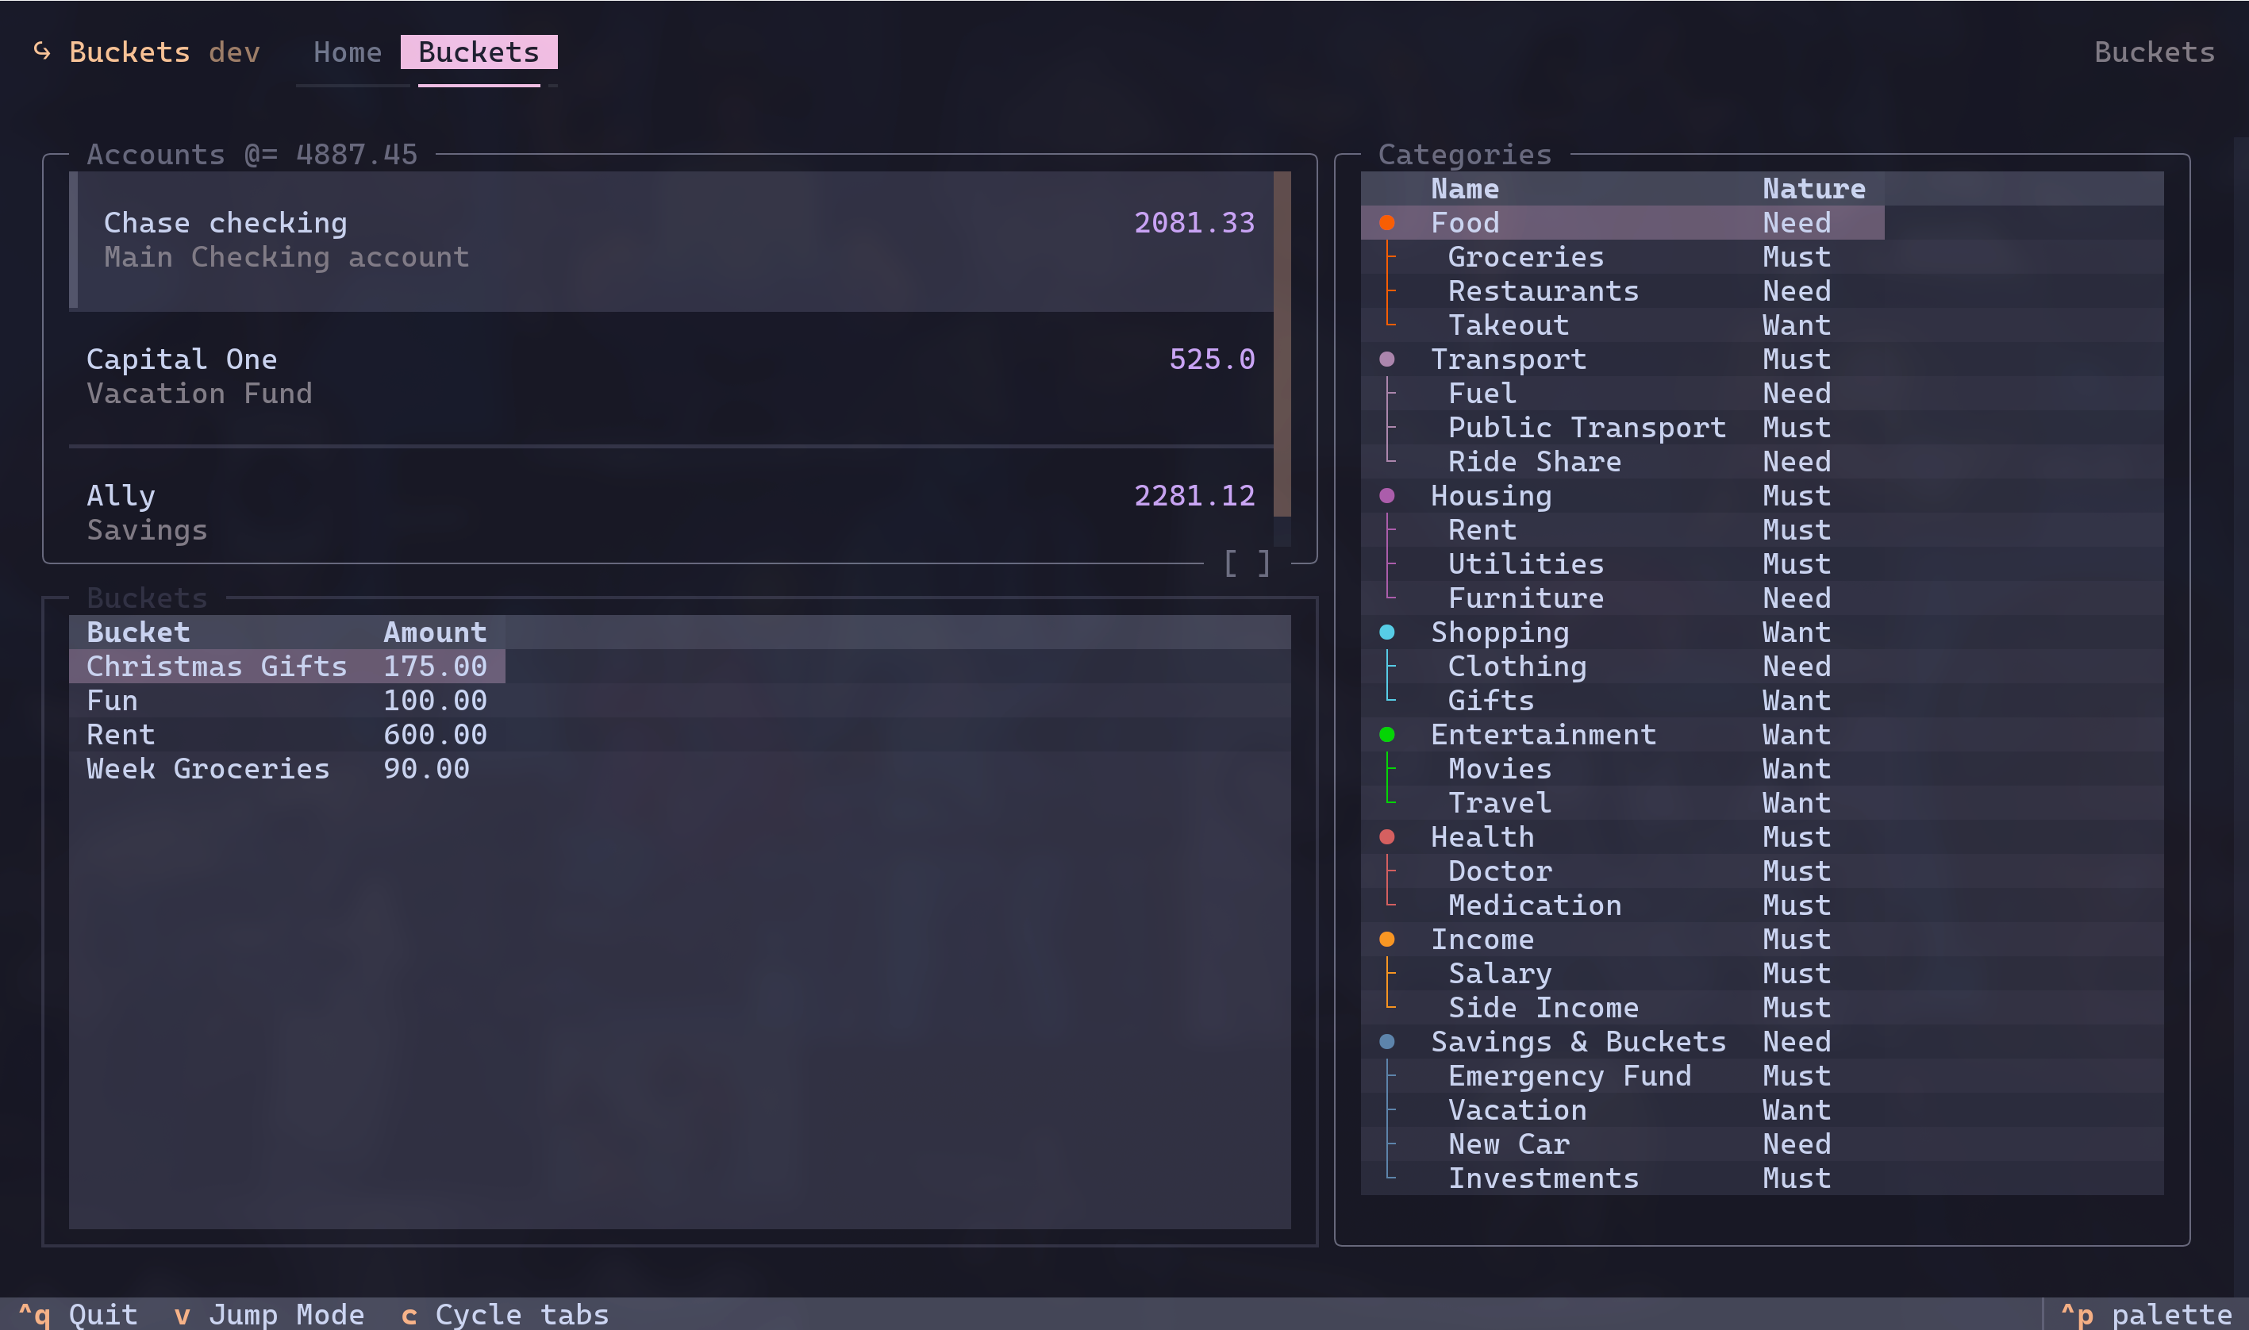Click the purple dot beside Housing category
2249x1330 pixels.
1386,496
